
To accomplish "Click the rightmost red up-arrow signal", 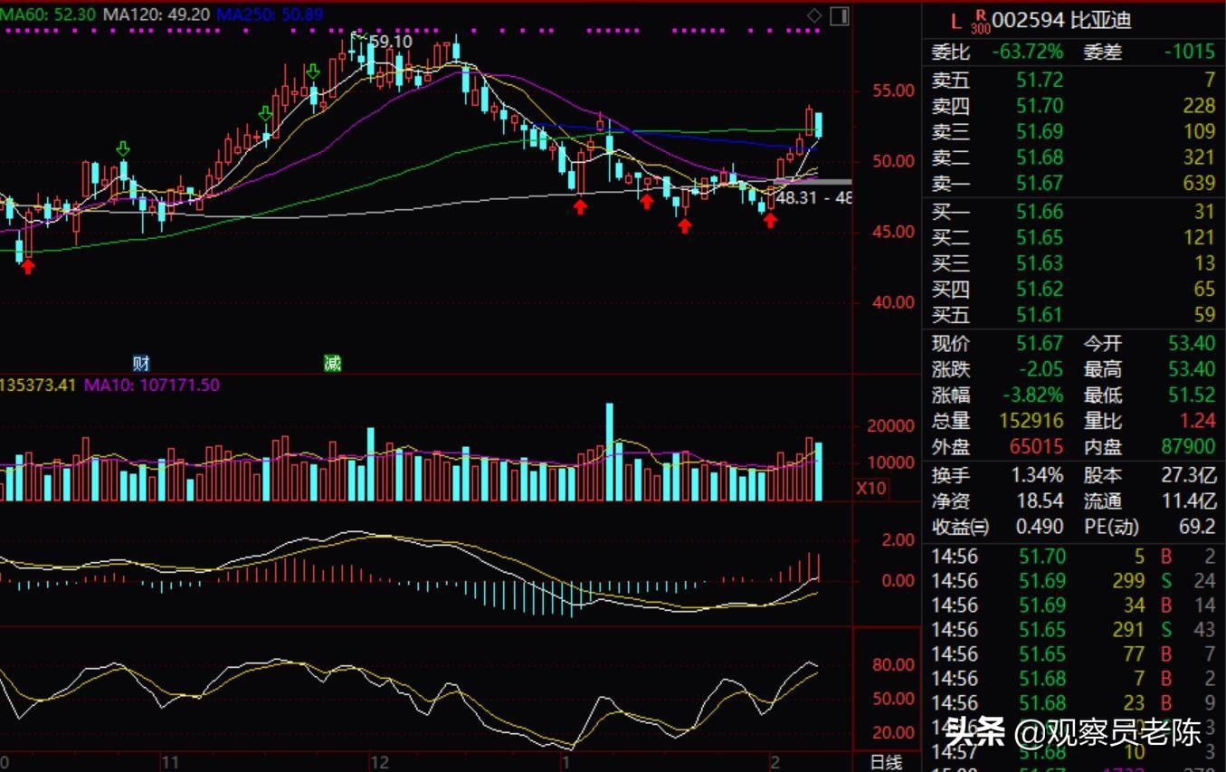I will click(x=770, y=220).
